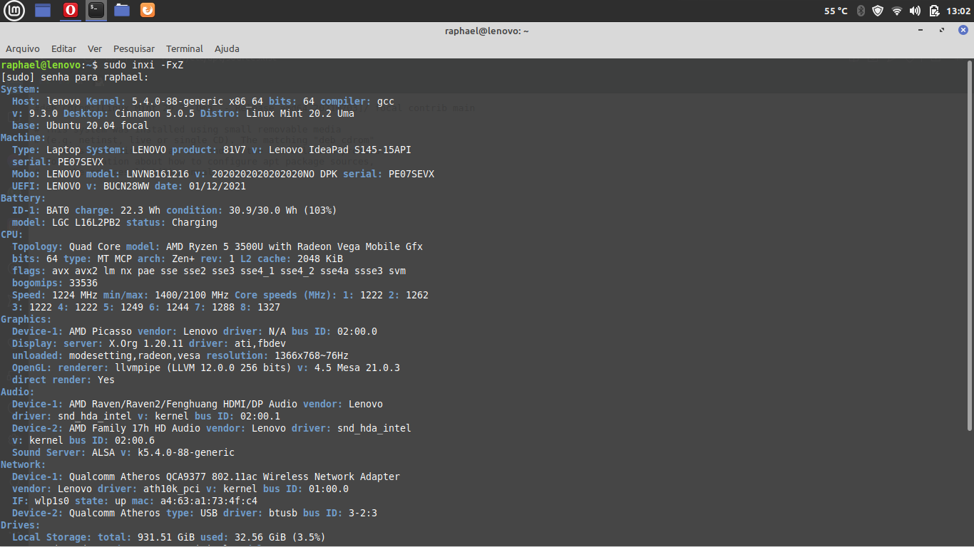This screenshot has height=547, width=974.
Task: Click the 55 °C temperature applet
Action: 836,11
